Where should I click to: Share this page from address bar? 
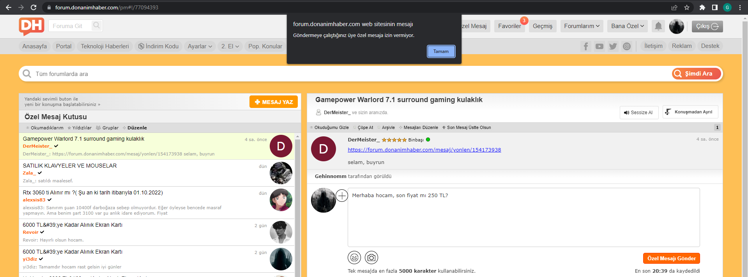[x=674, y=7]
